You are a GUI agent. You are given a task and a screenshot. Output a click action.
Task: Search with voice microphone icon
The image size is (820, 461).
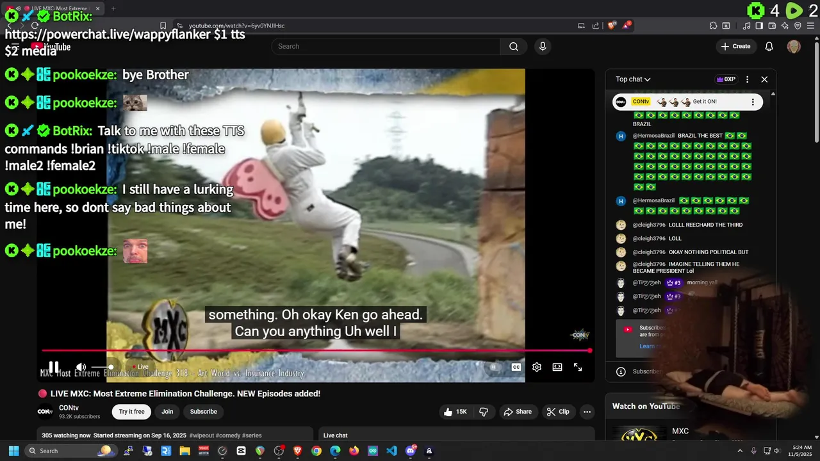(543, 46)
